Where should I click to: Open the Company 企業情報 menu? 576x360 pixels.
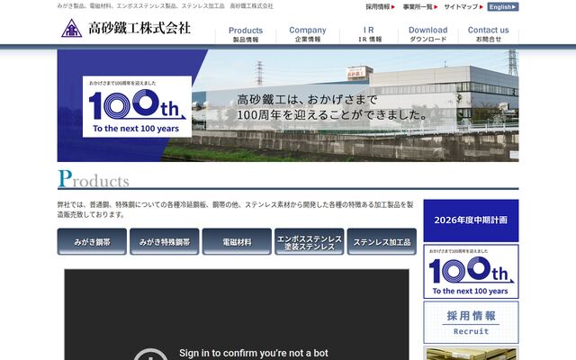click(308, 34)
